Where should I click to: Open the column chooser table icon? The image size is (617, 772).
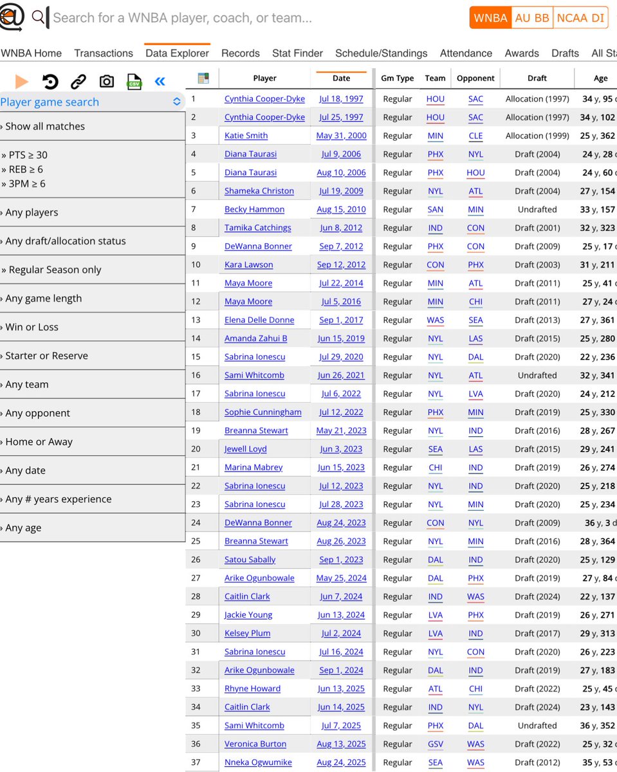tap(203, 78)
